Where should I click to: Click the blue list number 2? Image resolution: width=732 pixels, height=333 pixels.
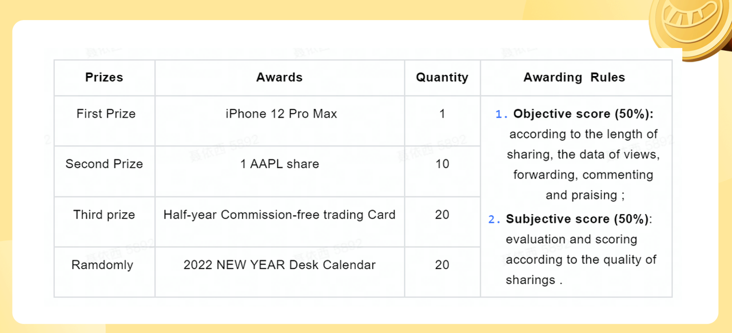tap(492, 220)
